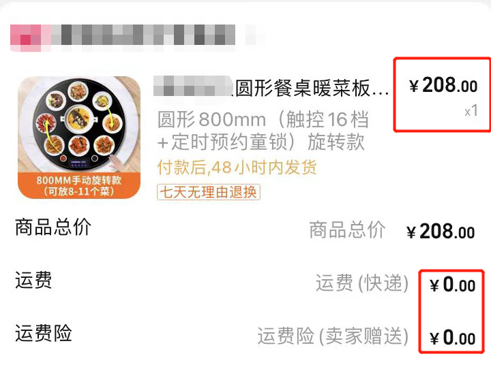This screenshot has width=491, height=367.
Task: Select the freight insurance ¥0.00 amount
Action: pyautogui.click(x=453, y=338)
